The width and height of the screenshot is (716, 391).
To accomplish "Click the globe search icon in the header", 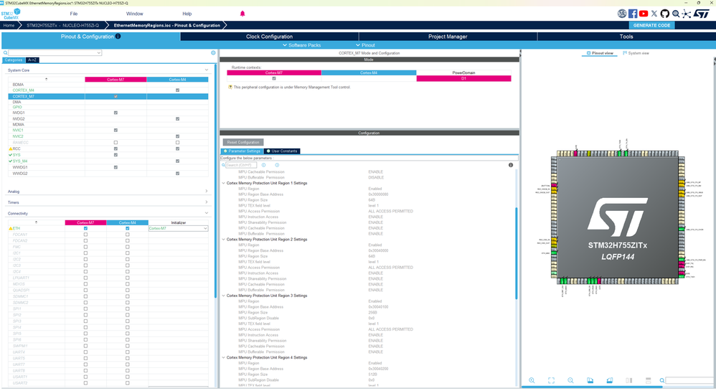I will pos(675,14).
